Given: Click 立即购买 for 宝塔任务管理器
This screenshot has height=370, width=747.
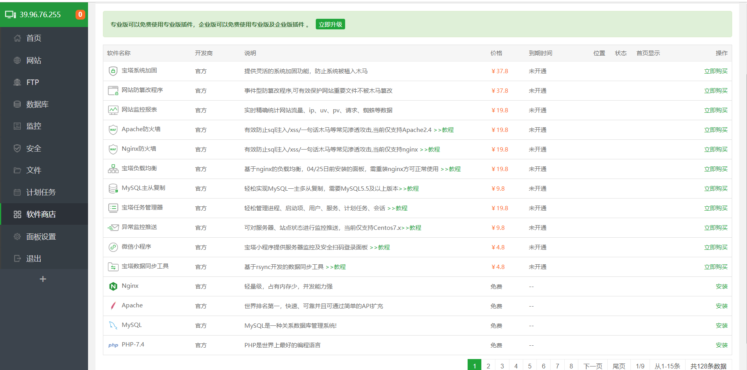Looking at the screenshot, I should (x=716, y=208).
